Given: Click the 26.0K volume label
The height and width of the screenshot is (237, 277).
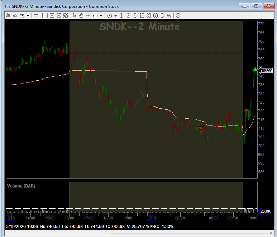Looking at the screenshot, I should tap(265, 211).
